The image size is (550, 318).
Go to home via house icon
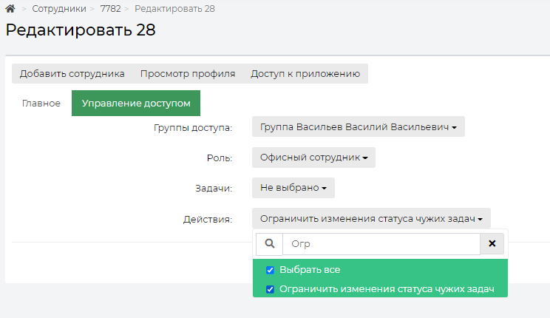coord(10,8)
